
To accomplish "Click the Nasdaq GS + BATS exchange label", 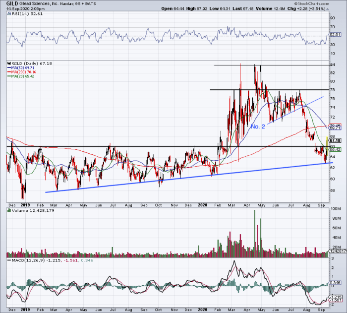I will click(78, 4).
